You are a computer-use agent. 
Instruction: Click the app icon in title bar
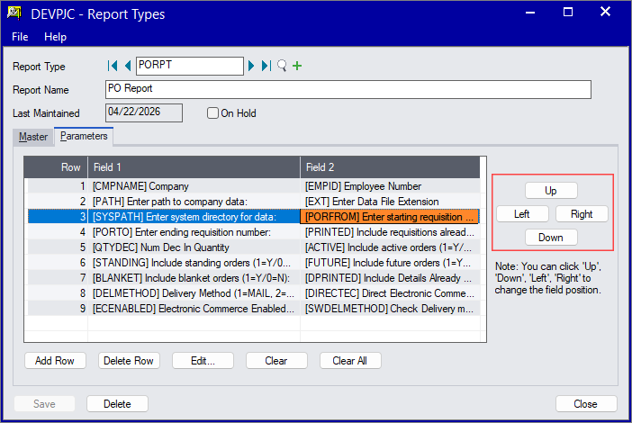[15, 14]
